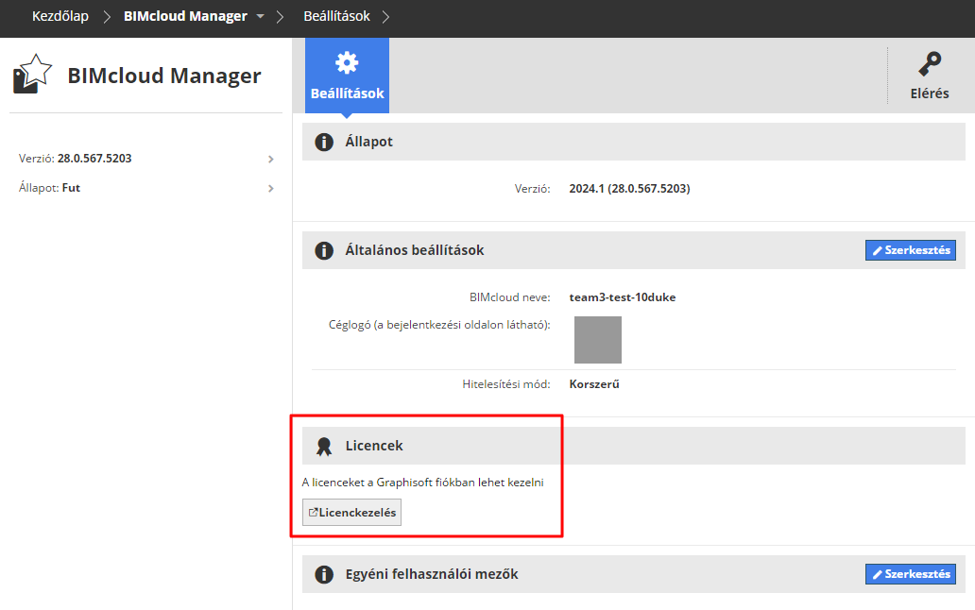Click the BIMcloud Manager star logo icon
Screen dimensions: 975x610
[33, 74]
